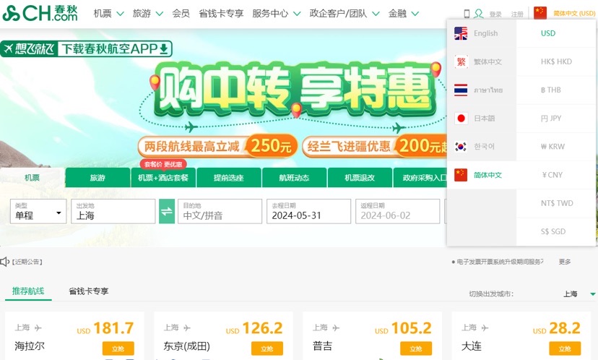Open the 会员 menu item
The height and width of the screenshot is (360, 598).
[x=181, y=13]
